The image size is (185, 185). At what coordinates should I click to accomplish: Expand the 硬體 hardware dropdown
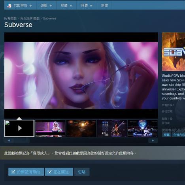87,6
